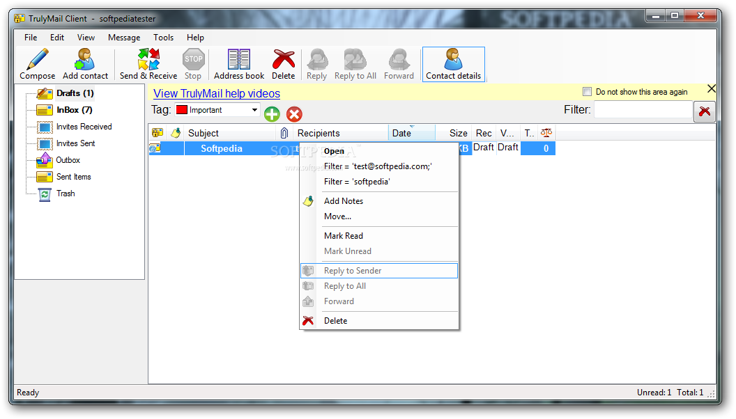
Task: Click the Send & Receive arrows icon
Action: pos(148,59)
